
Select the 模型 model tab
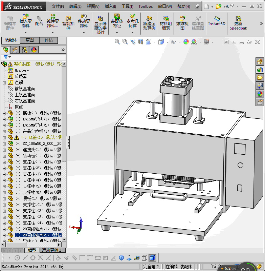coord(32,250)
